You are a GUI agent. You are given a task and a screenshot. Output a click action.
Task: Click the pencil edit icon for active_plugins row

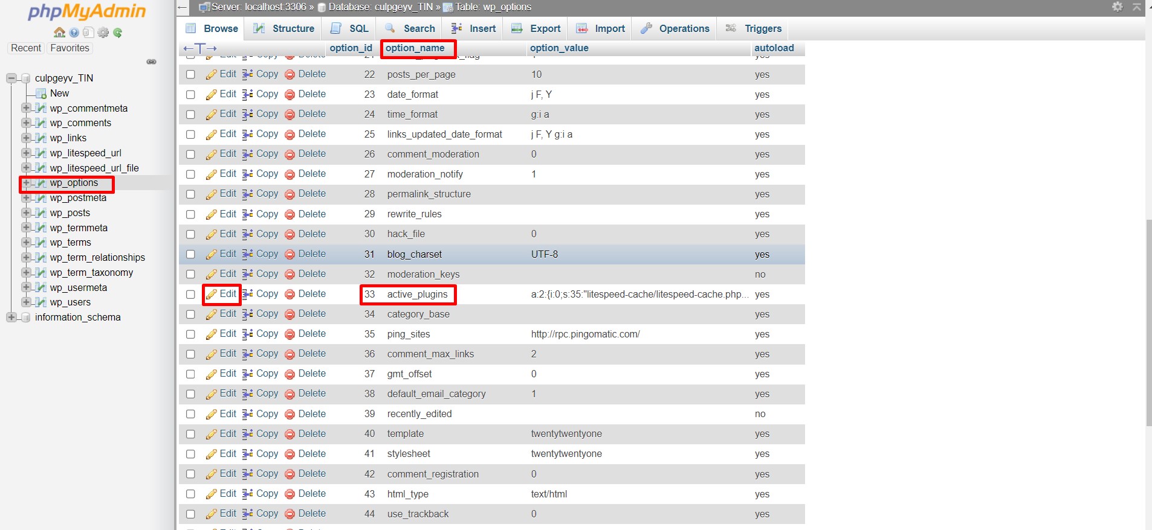211,295
